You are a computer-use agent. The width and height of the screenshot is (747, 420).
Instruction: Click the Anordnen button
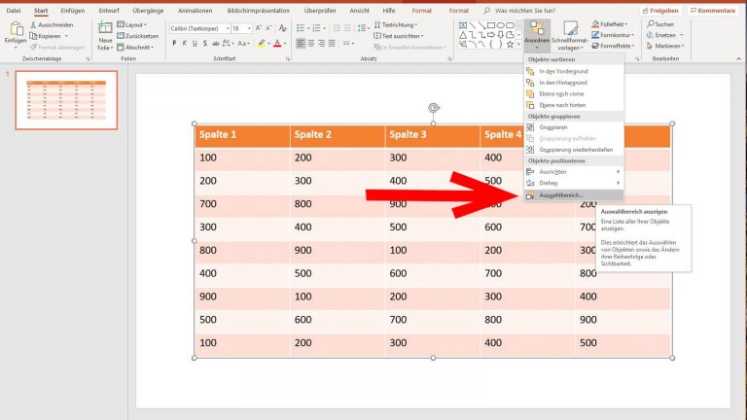[x=537, y=35]
